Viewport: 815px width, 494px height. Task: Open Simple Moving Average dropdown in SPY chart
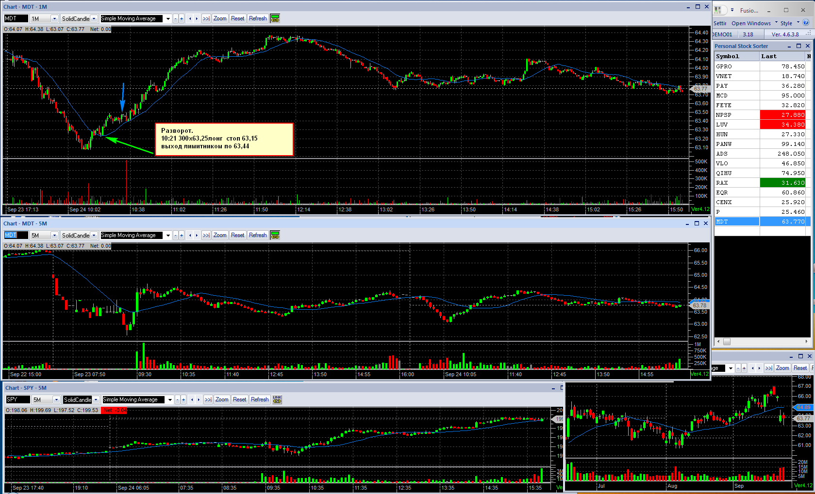click(170, 399)
